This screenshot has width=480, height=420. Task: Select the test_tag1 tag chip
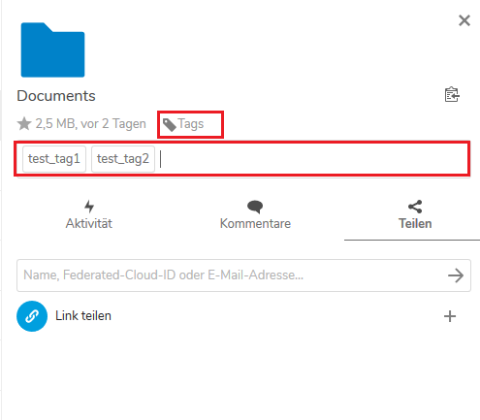click(54, 159)
